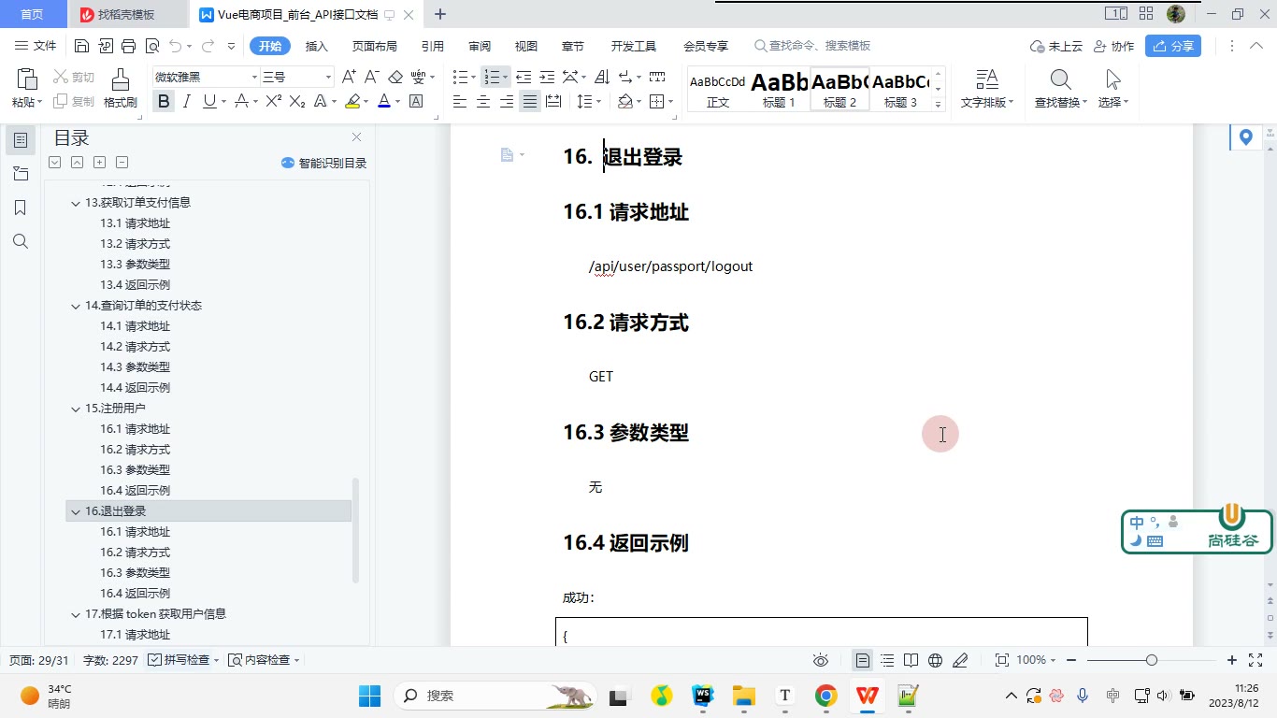Click the Clear Formatting eraser icon
Screen dimensions: 1277x718
click(x=395, y=77)
